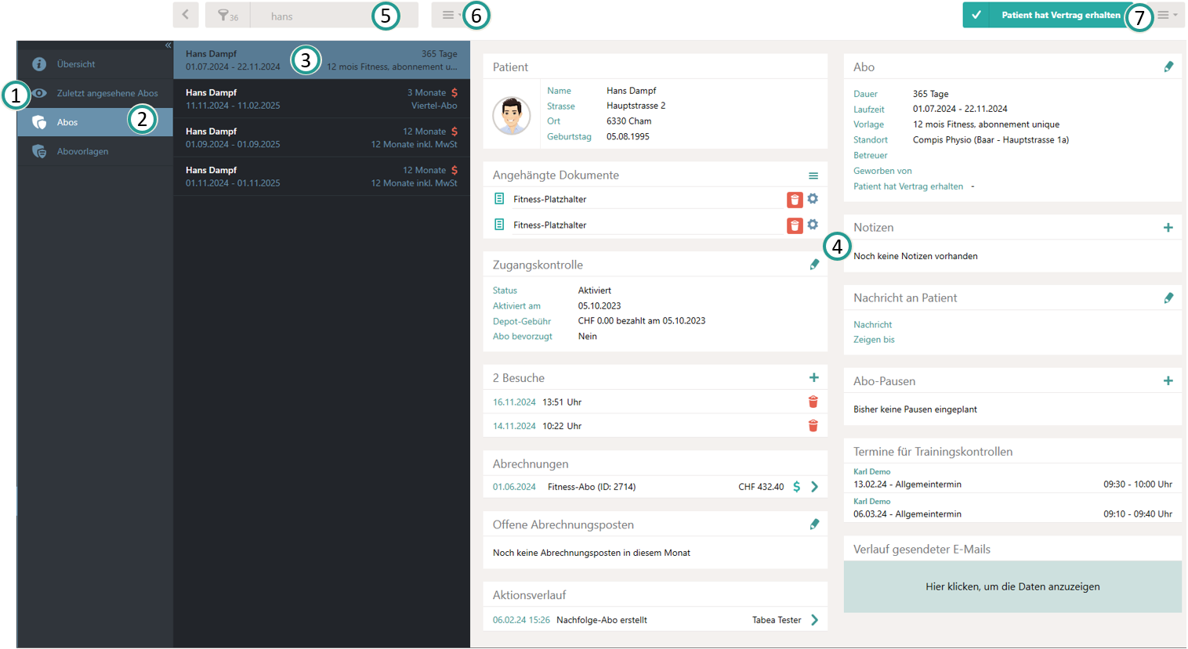Add an Abo-Pause with plus icon
1188x649 pixels.
click(1168, 380)
